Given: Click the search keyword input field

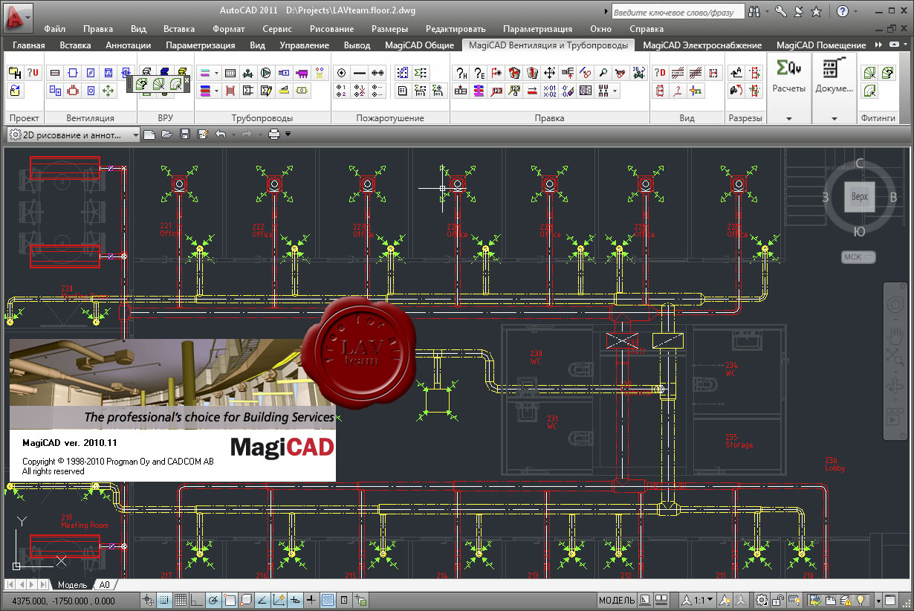Looking at the screenshot, I should coord(678,12).
